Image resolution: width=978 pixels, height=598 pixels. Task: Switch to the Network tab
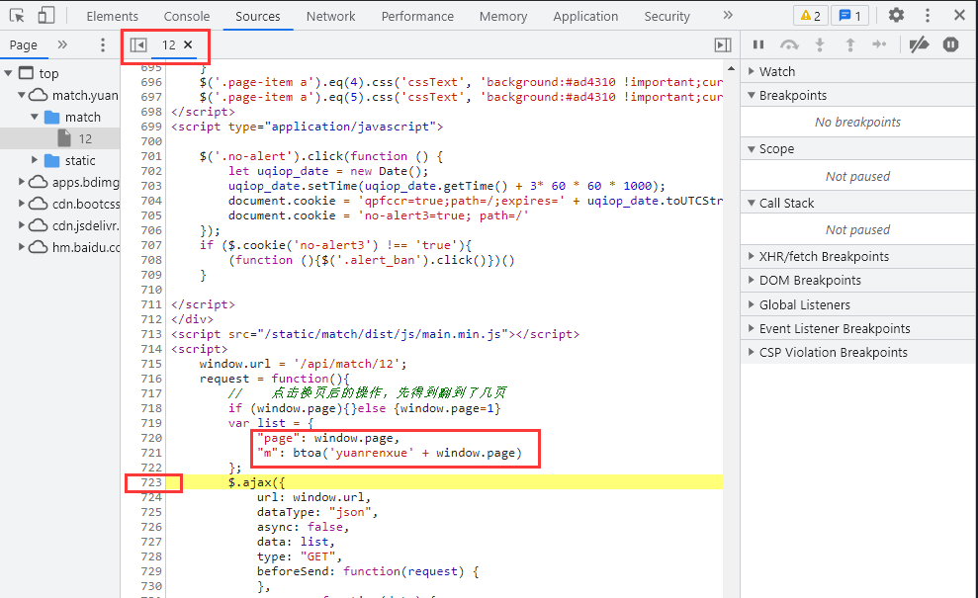click(x=330, y=16)
